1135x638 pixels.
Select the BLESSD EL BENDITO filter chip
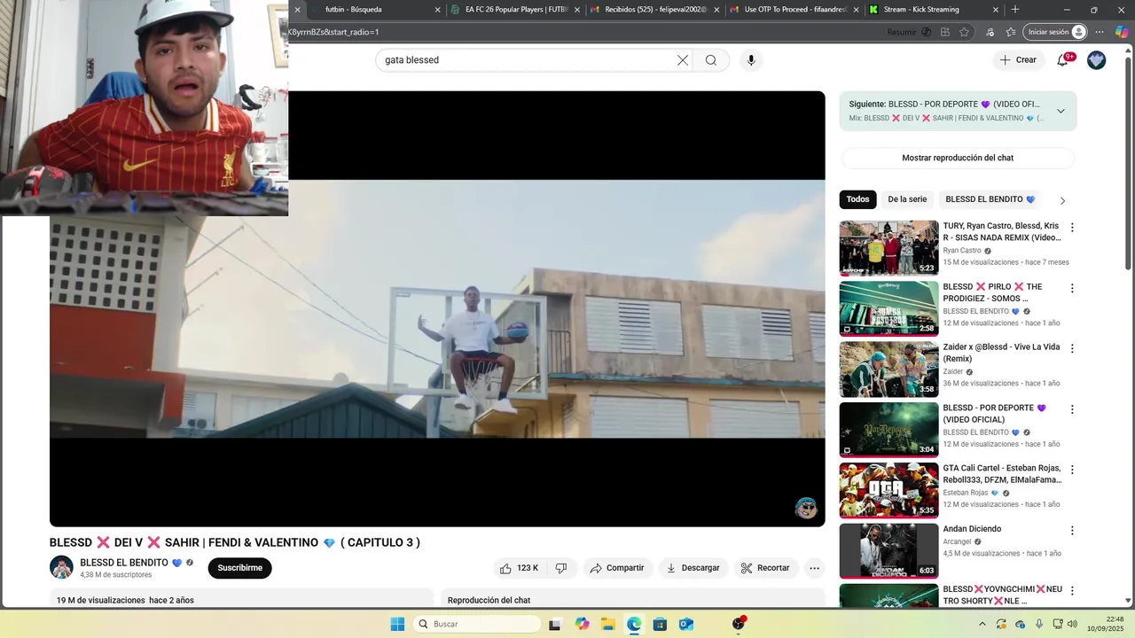(990, 199)
